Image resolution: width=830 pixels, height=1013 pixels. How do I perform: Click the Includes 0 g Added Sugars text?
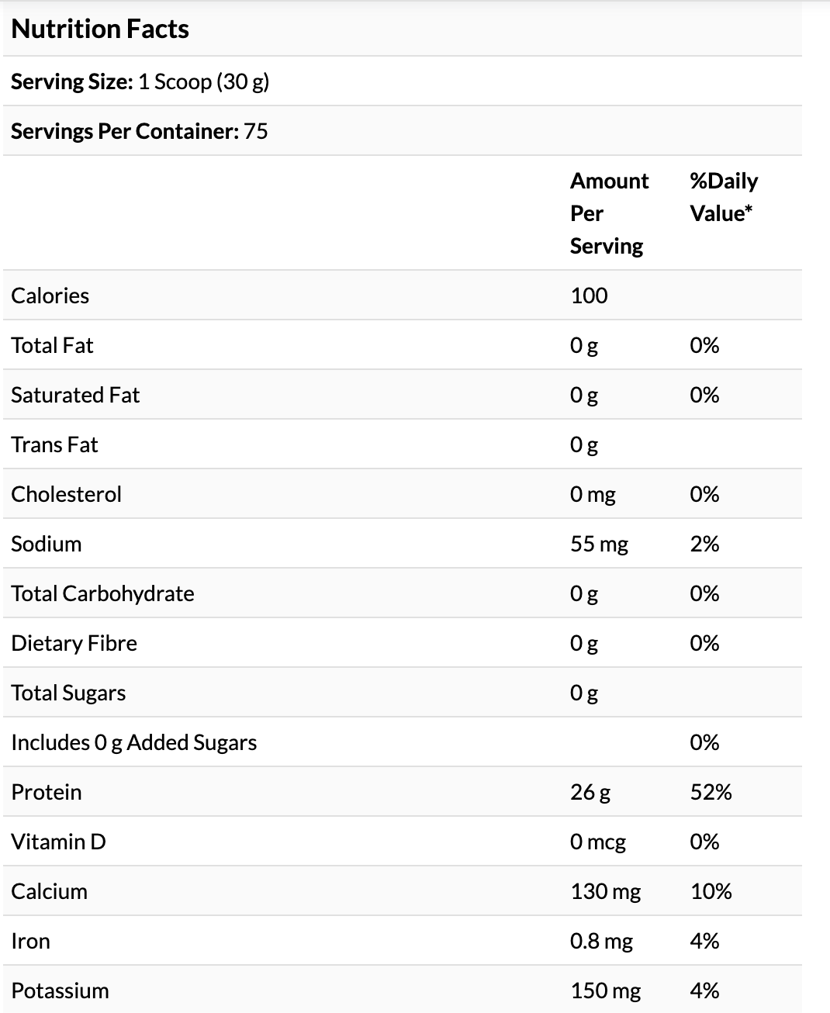[x=133, y=742]
